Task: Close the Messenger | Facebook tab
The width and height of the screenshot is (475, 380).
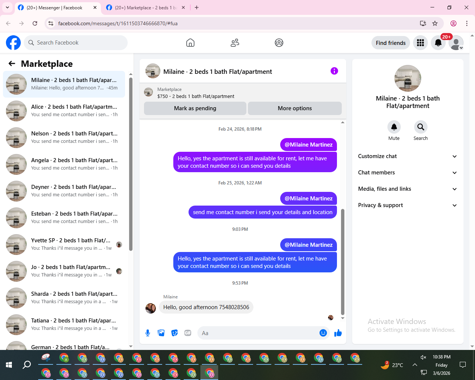Action: 95,7
